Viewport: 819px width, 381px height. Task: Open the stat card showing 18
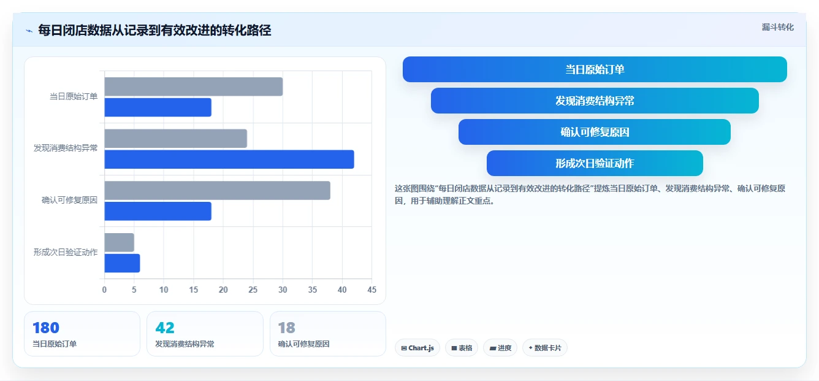click(328, 334)
